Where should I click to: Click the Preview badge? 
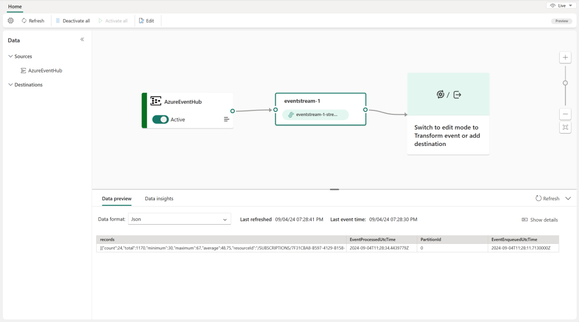pyautogui.click(x=561, y=21)
